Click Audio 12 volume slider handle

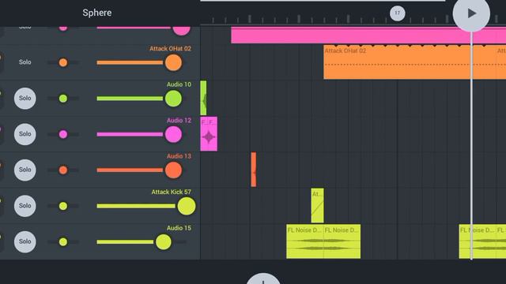click(173, 134)
